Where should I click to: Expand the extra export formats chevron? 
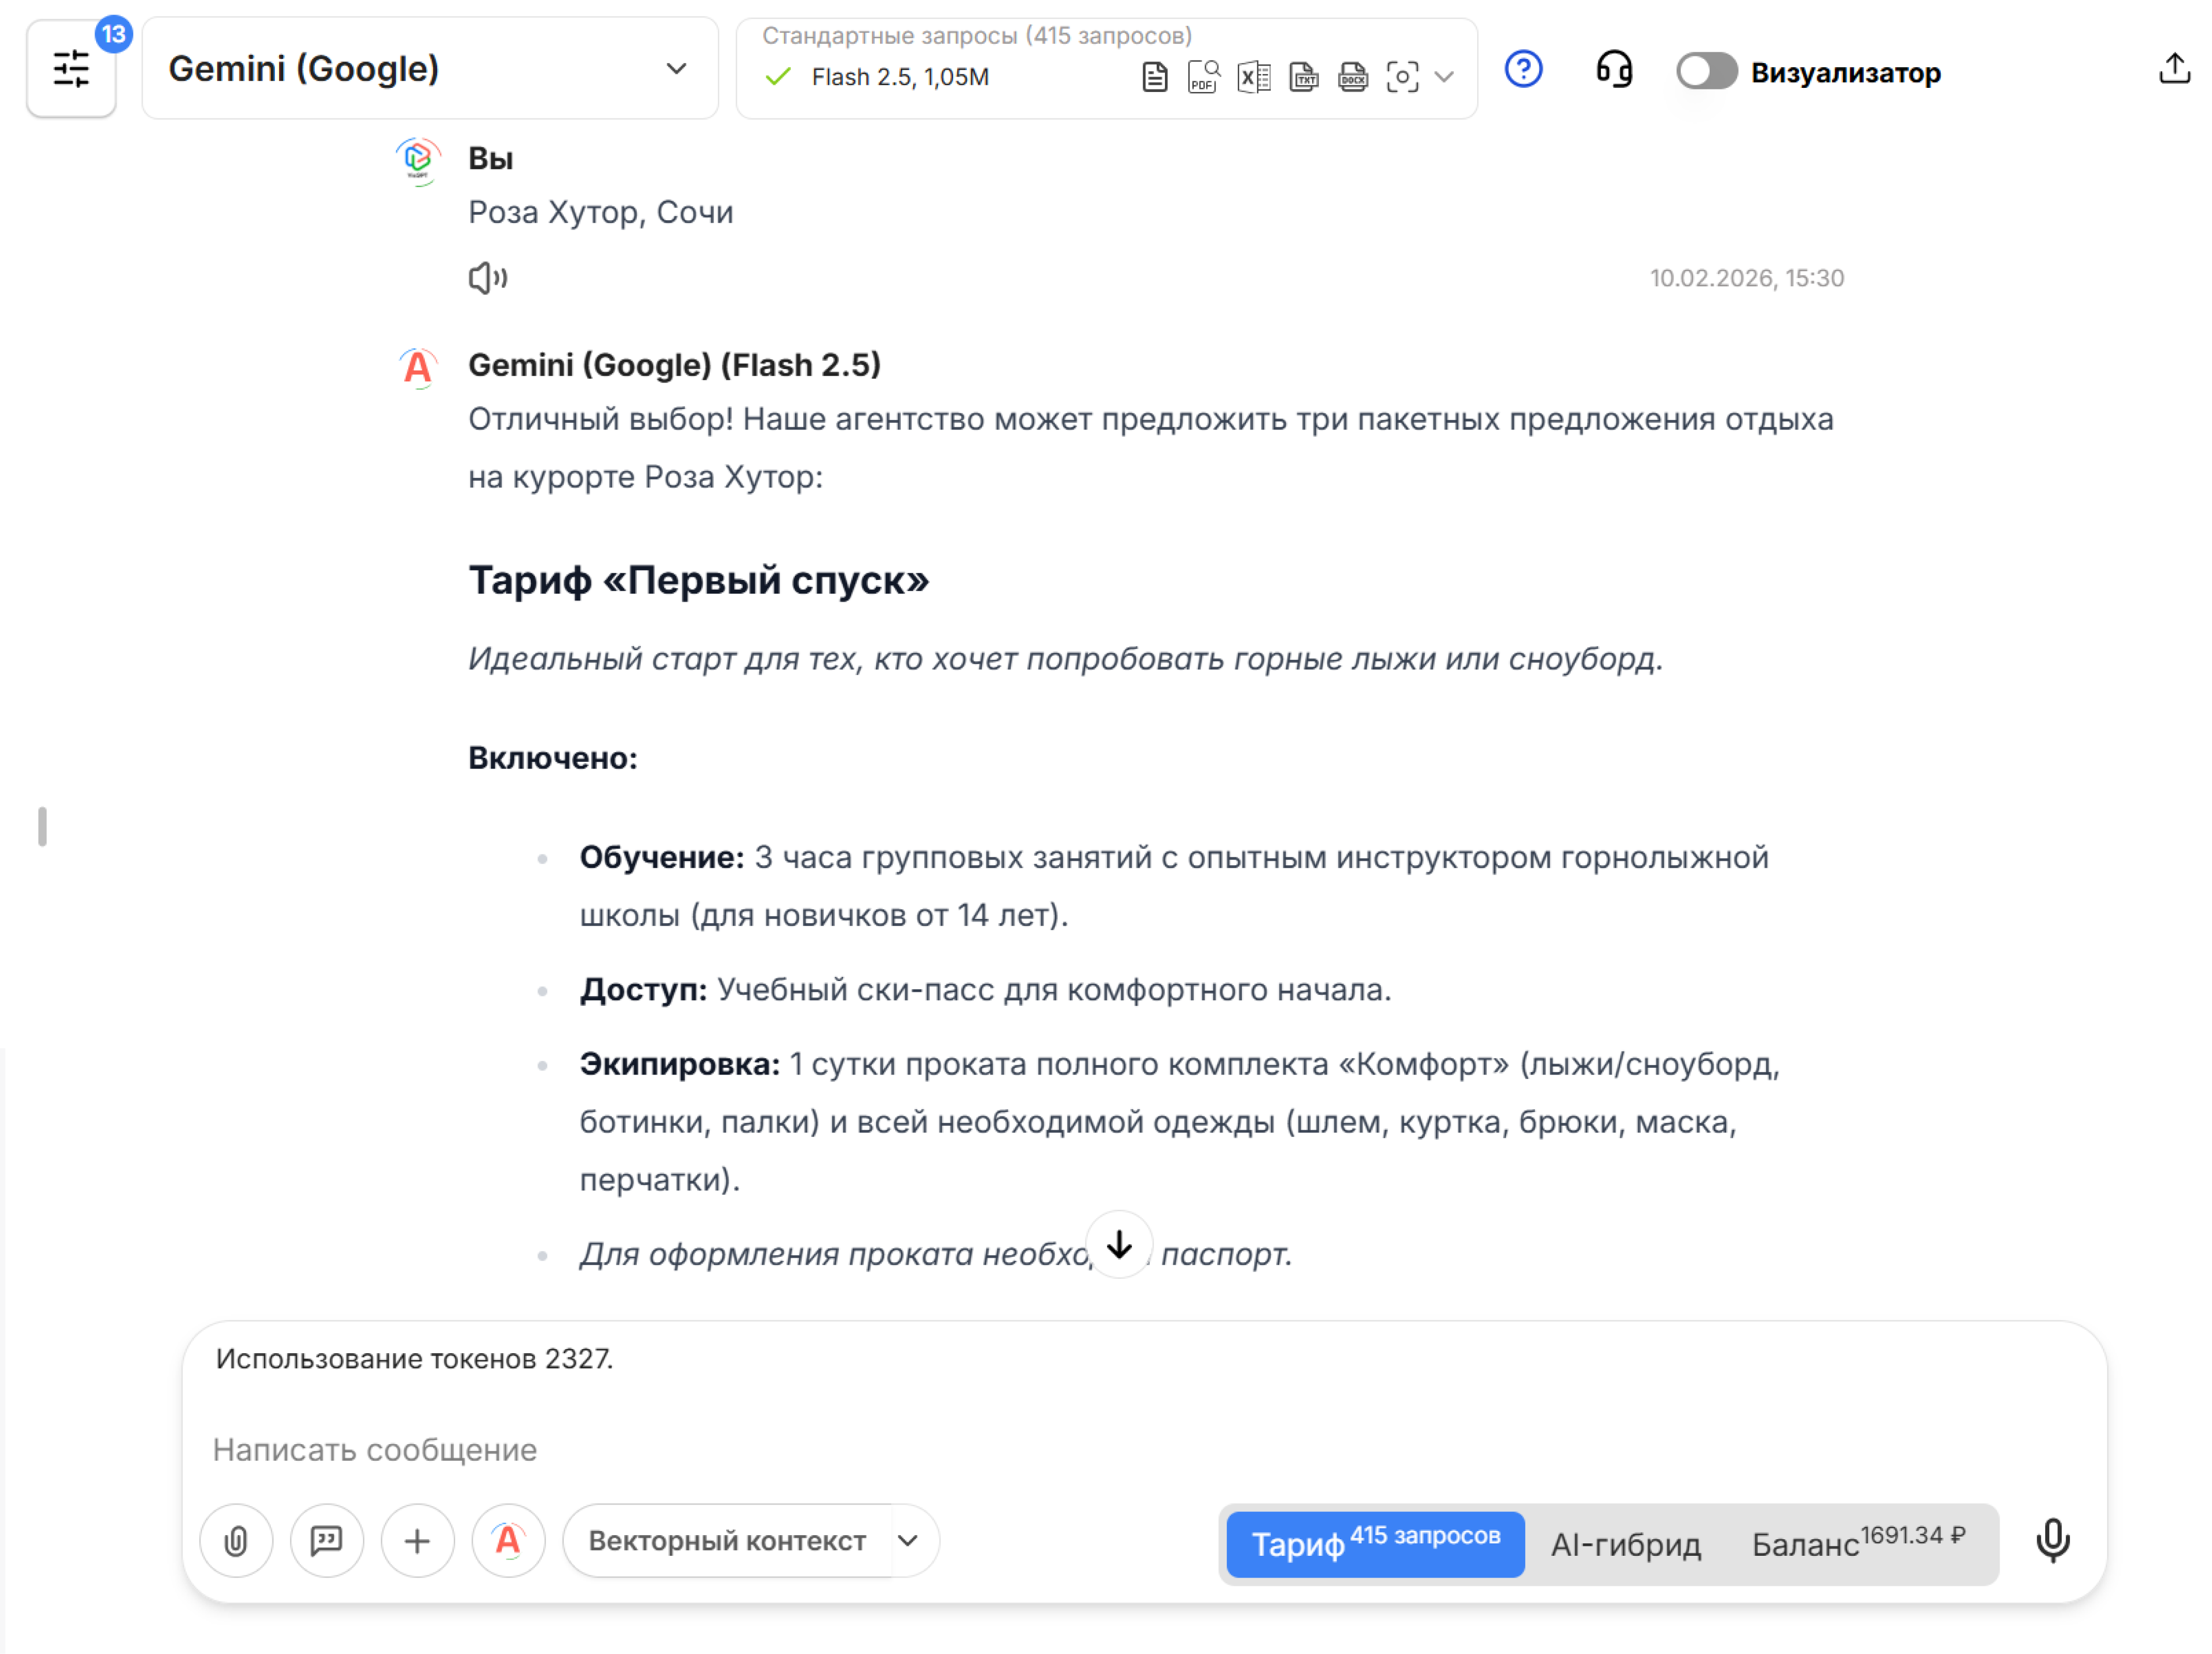click(x=1445, y=76)
